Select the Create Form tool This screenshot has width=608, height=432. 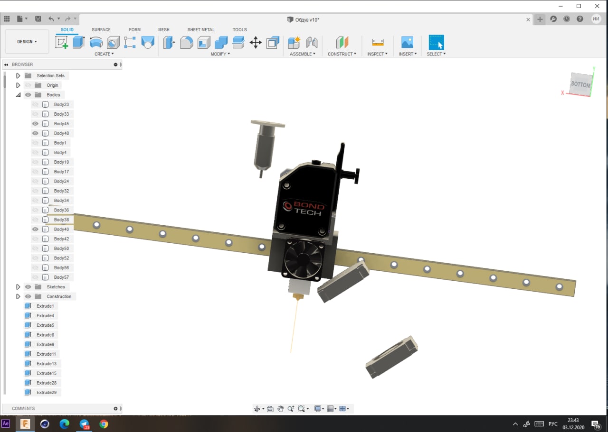coord(148,42)
